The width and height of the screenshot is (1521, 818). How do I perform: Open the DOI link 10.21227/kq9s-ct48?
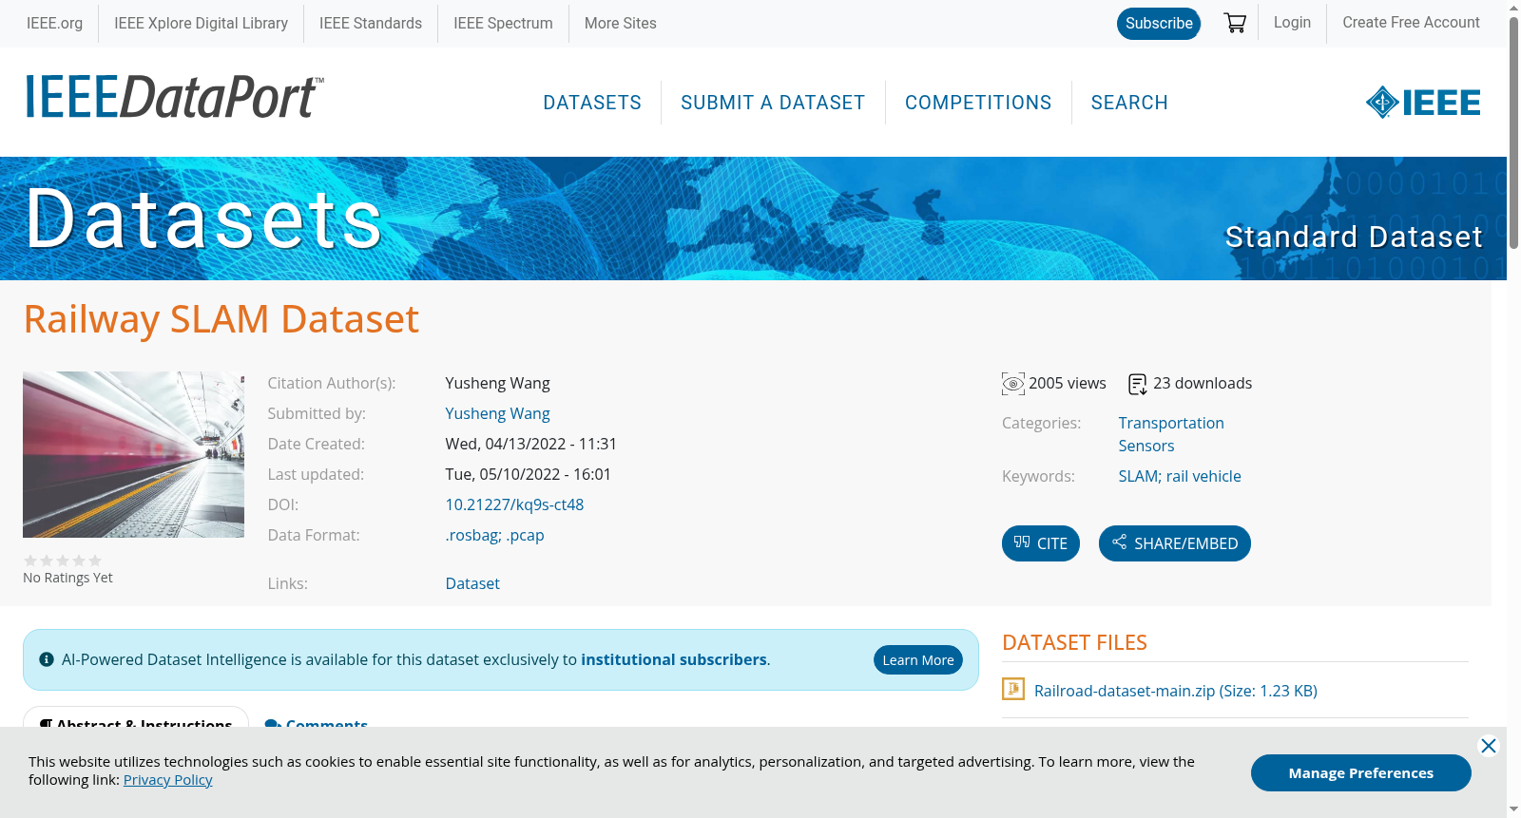point(514,504)
